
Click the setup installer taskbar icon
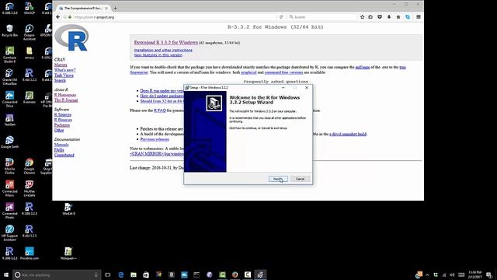tap(260, 275)
